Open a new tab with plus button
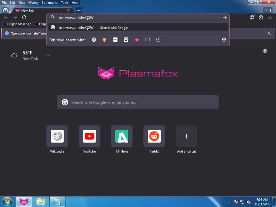The image size is (276, 207). 79,11
